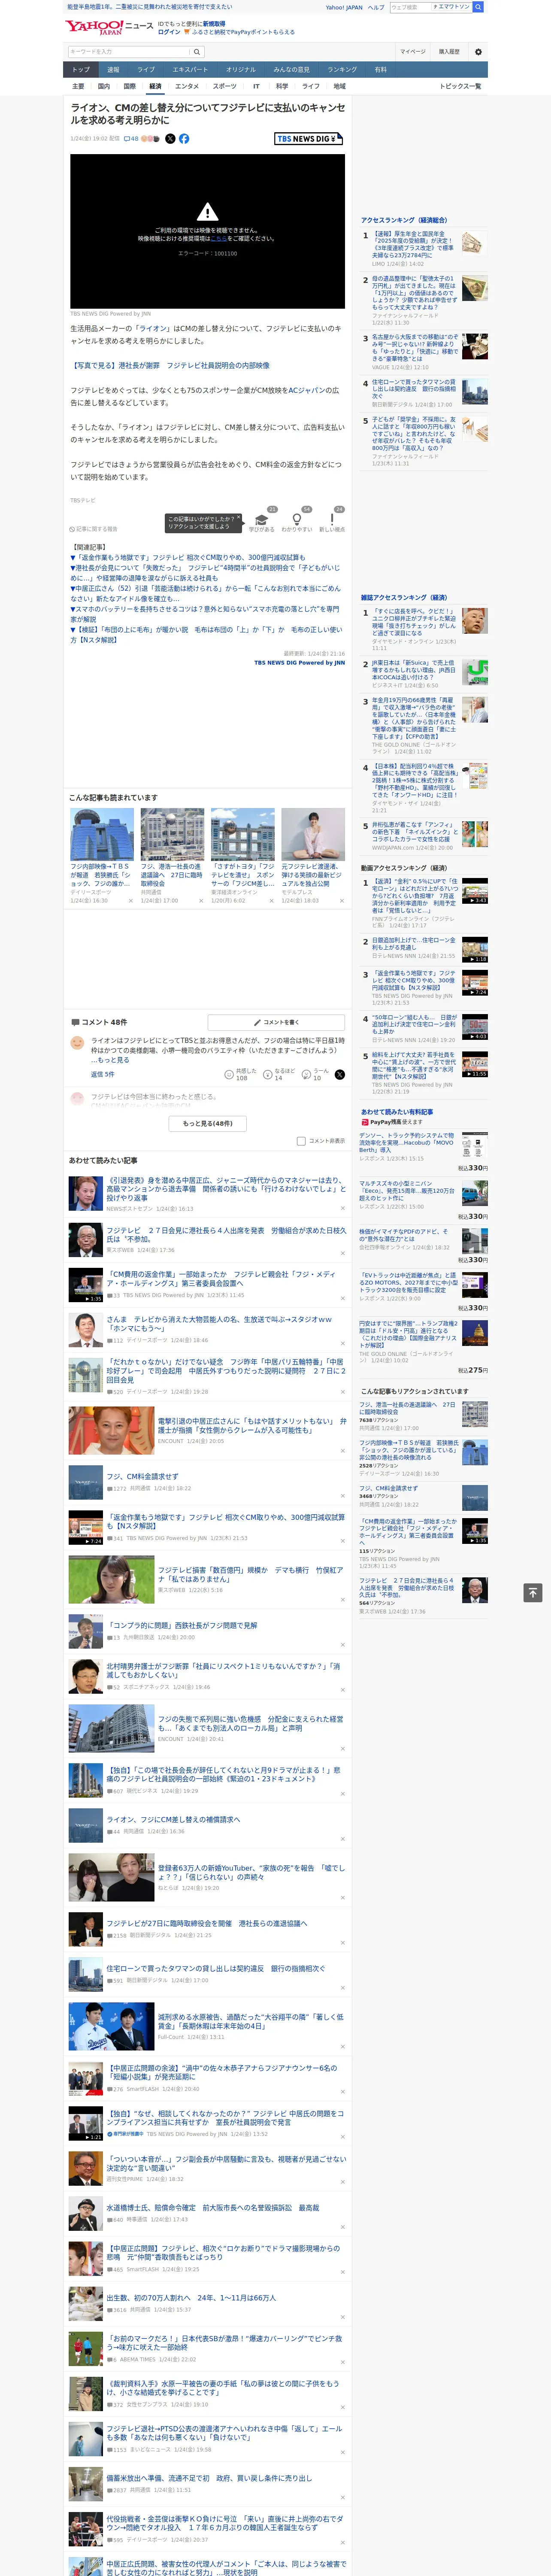Viewport: 551px width, 2576px height.
Task: Select ランキング tab
Action: (342, 70)
